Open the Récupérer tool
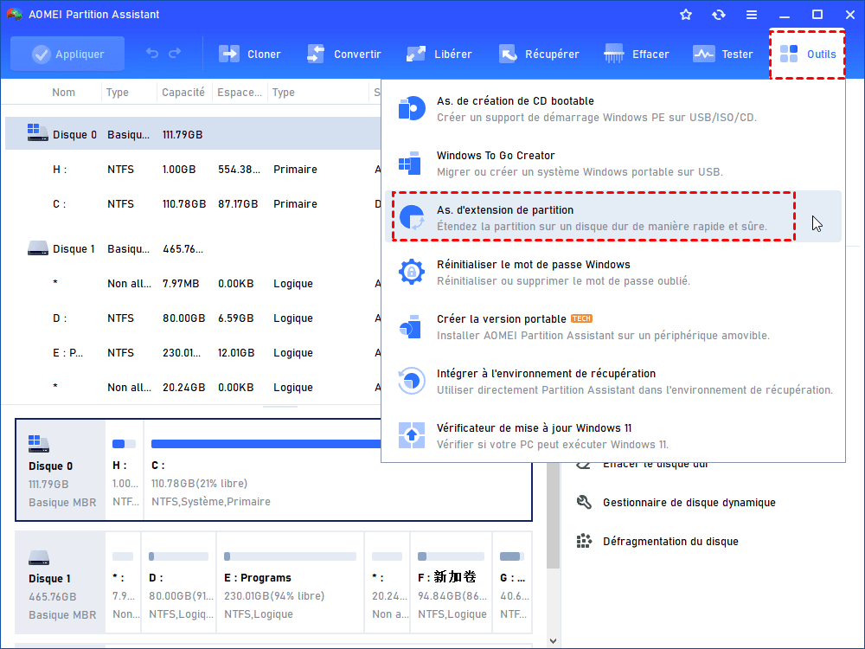This screenshot has width=865, height=649. click(539, 54)
